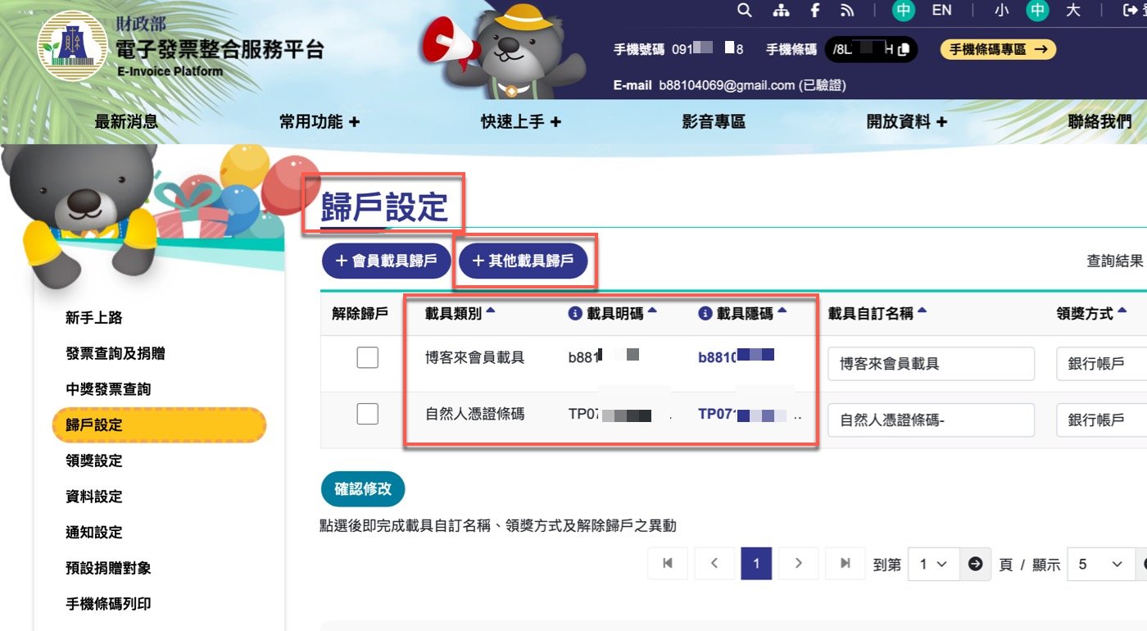Click the E-Invoice Platform logo
The height and width of the screenshot is (631, 1147).
(x=180, y=48)
